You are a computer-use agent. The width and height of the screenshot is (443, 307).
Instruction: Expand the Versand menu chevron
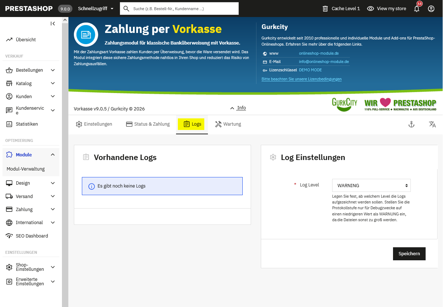pyautogui.click(x=53, y=196)
